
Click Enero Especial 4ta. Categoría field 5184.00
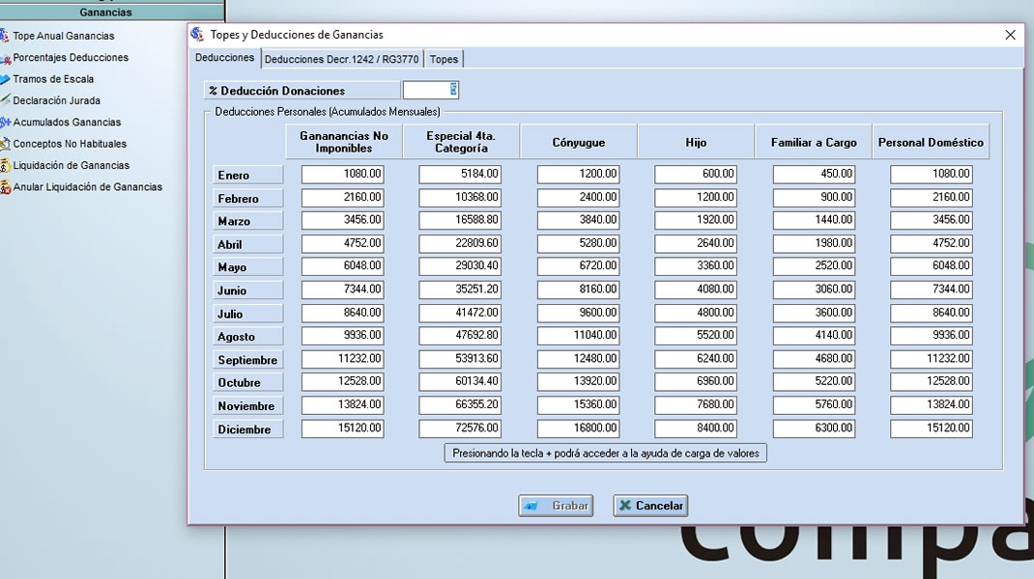(x=460, y=174)
